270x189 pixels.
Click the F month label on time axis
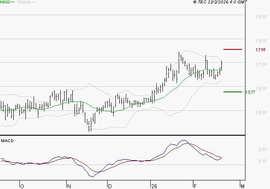(x=195, y=186)
